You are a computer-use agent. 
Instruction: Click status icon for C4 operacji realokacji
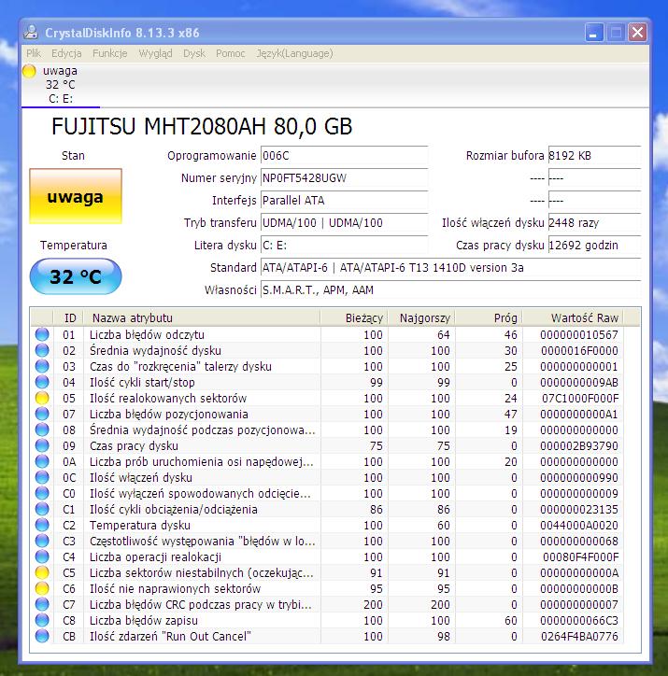tap(42, 557)
